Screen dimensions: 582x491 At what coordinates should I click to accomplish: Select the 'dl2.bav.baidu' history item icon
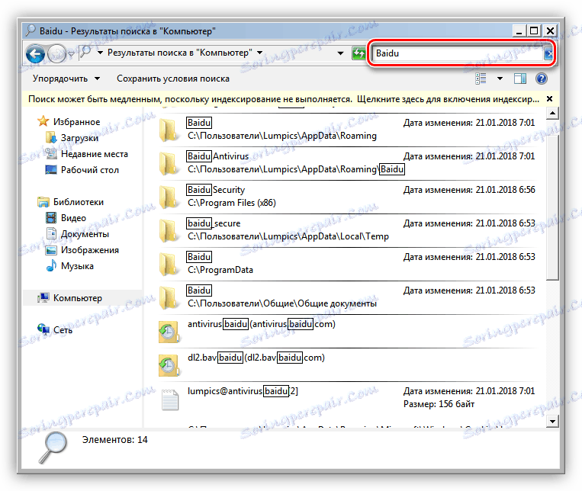[x=169, y=365]
